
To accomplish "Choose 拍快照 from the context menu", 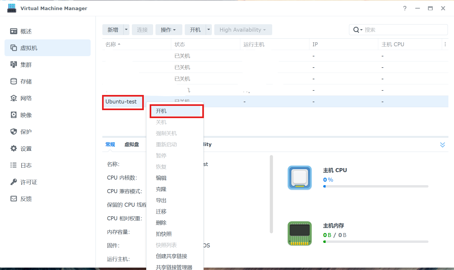I will (x=164, y=234).
